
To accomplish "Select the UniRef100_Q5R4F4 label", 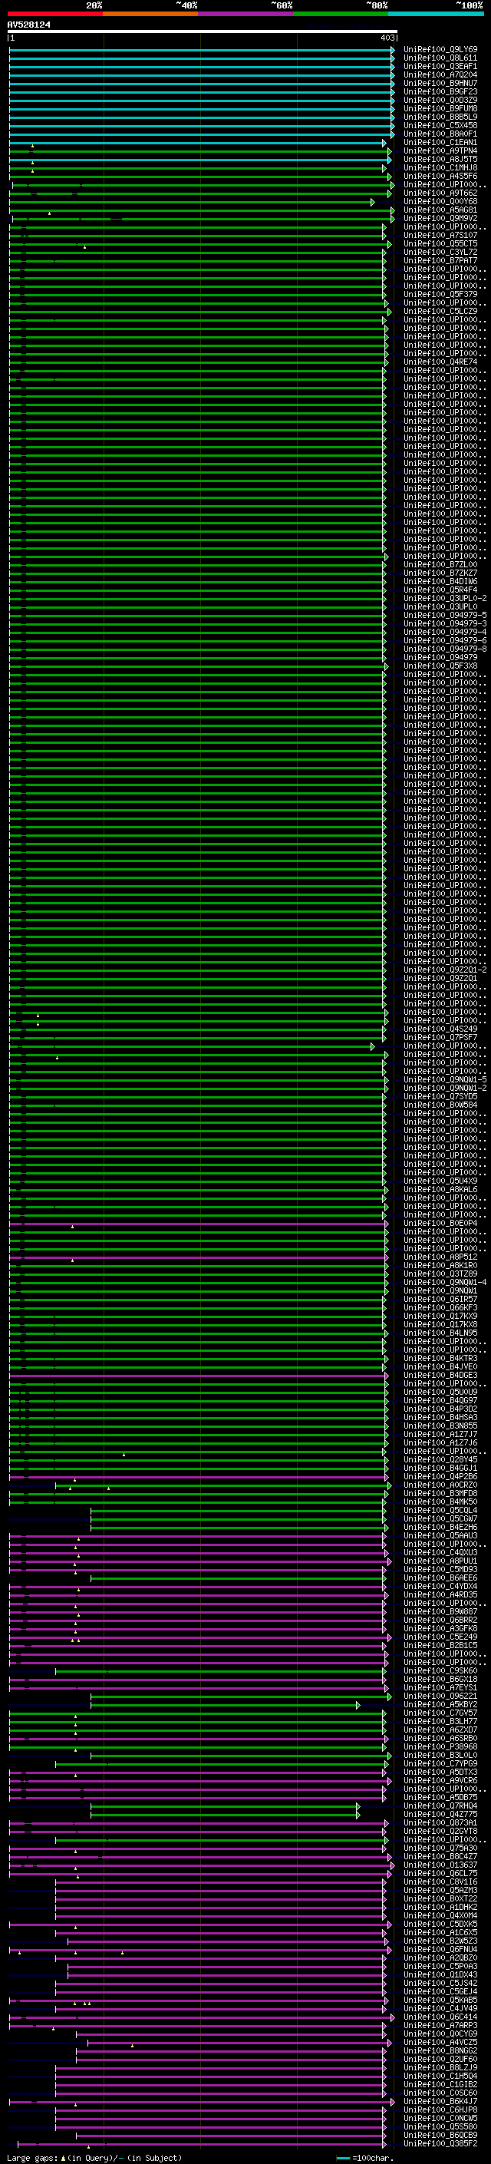I will 440,590.
